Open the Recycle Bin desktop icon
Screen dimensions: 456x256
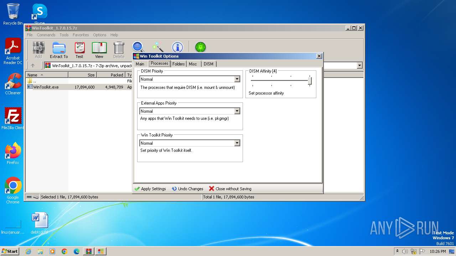13,14
